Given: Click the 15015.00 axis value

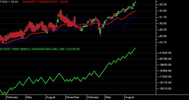Looking at the screenshot, I should tap(165, 89).
